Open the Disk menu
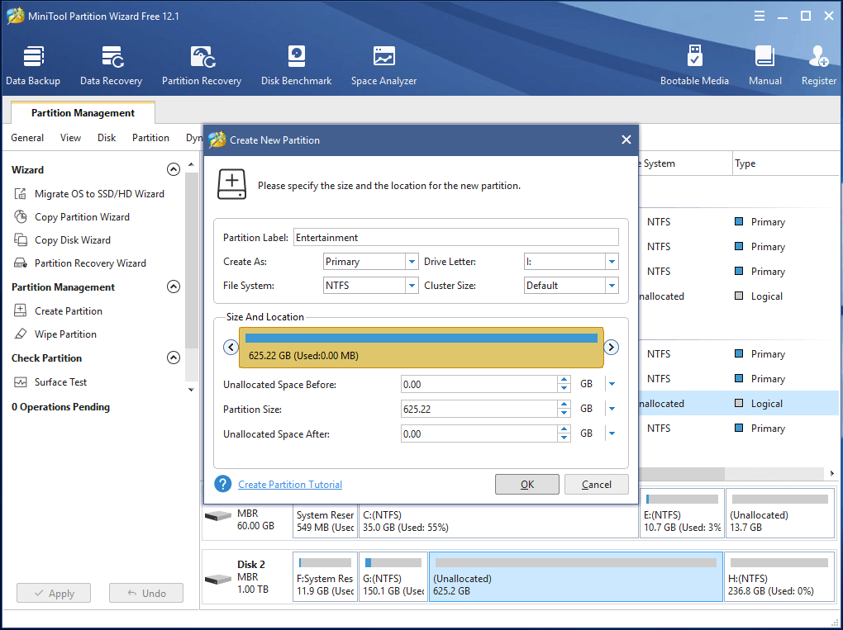 (107, 138)
